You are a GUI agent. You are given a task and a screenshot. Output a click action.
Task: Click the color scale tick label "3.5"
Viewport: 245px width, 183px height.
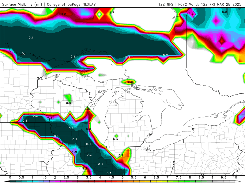click(x=89, y=178)
